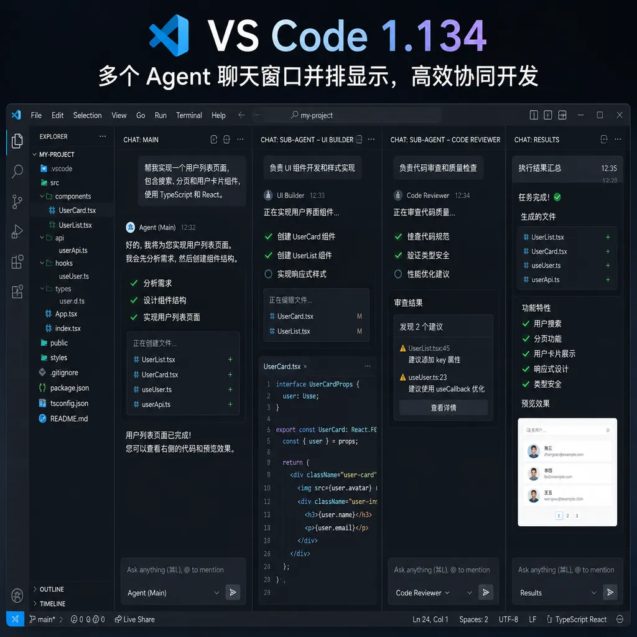Click the checkmark next to 验证类型安全
637x637 pixels.
399,255
